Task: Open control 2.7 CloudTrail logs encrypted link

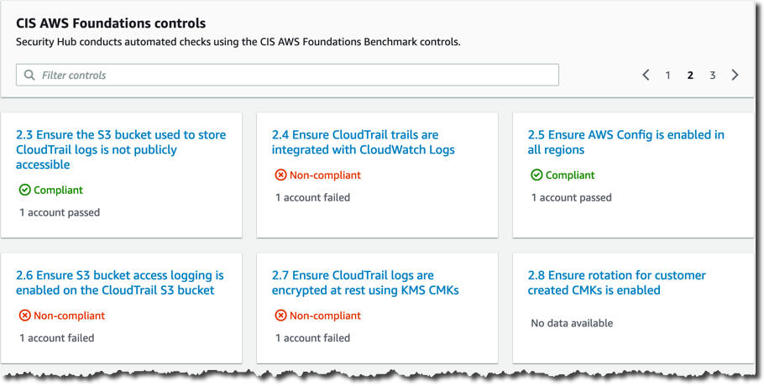Action: click(x=365, y=283)
